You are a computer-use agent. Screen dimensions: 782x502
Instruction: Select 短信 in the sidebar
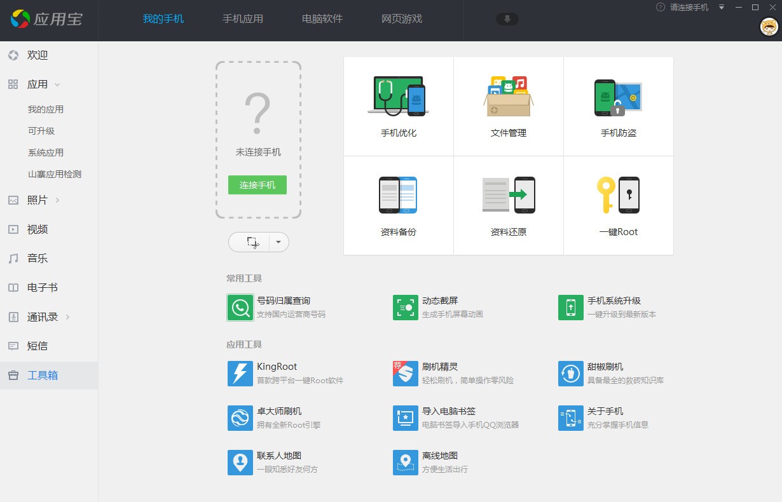tap(49, 346)
